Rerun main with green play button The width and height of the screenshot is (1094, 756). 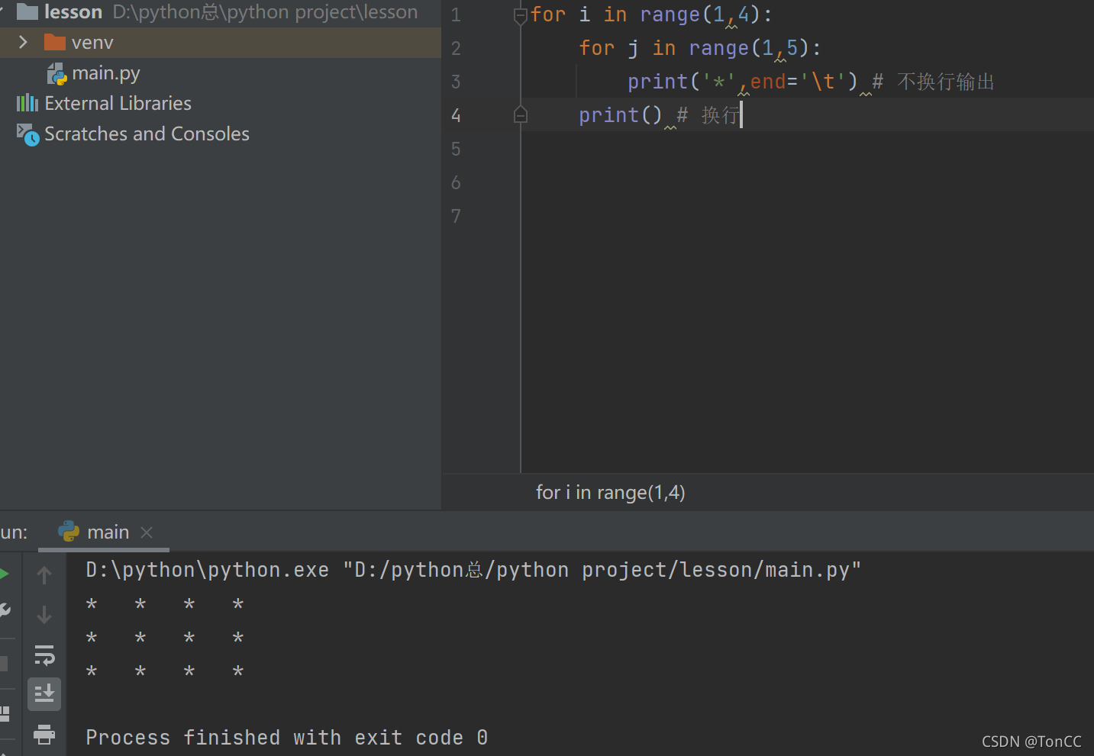(4, 574)
